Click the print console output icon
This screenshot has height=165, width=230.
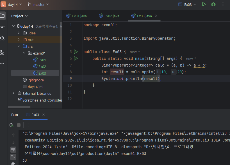pyautogui.click(x=13, y=164)
